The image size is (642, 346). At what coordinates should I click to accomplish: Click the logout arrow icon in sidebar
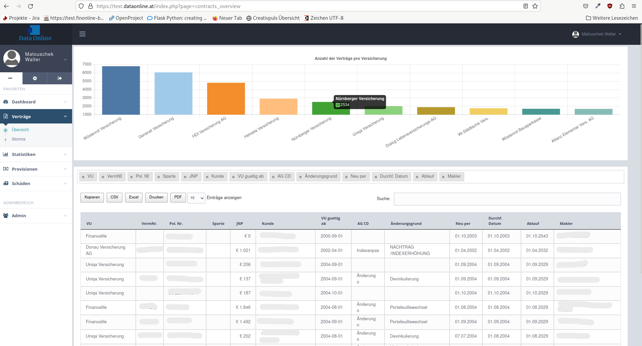click(x=60, y=78)
